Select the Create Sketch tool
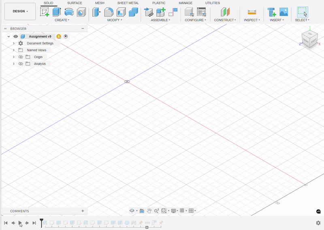 coord(45,12)
